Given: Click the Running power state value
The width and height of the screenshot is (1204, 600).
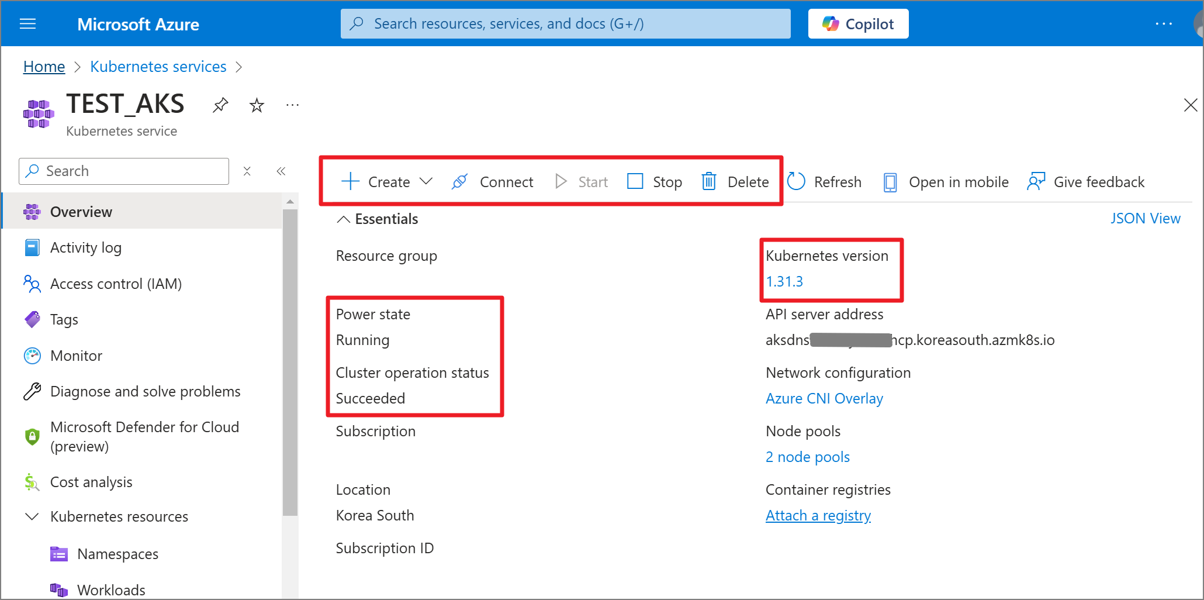Looking at the screenshot, I should [x=362, y=340].
